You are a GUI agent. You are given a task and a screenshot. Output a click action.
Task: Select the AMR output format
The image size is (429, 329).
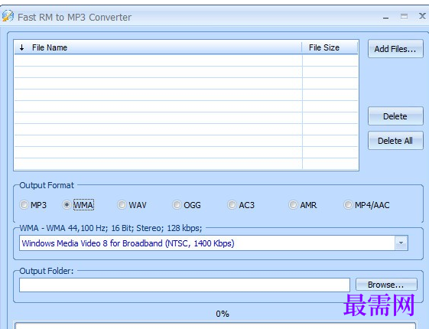[303, 205]
